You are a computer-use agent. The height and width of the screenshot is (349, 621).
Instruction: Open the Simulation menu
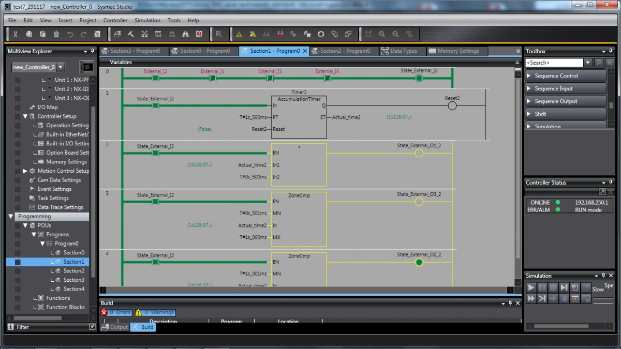147,20
